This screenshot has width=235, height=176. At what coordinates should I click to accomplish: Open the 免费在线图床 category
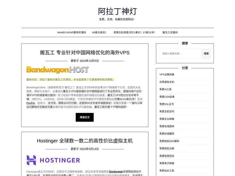167,126
